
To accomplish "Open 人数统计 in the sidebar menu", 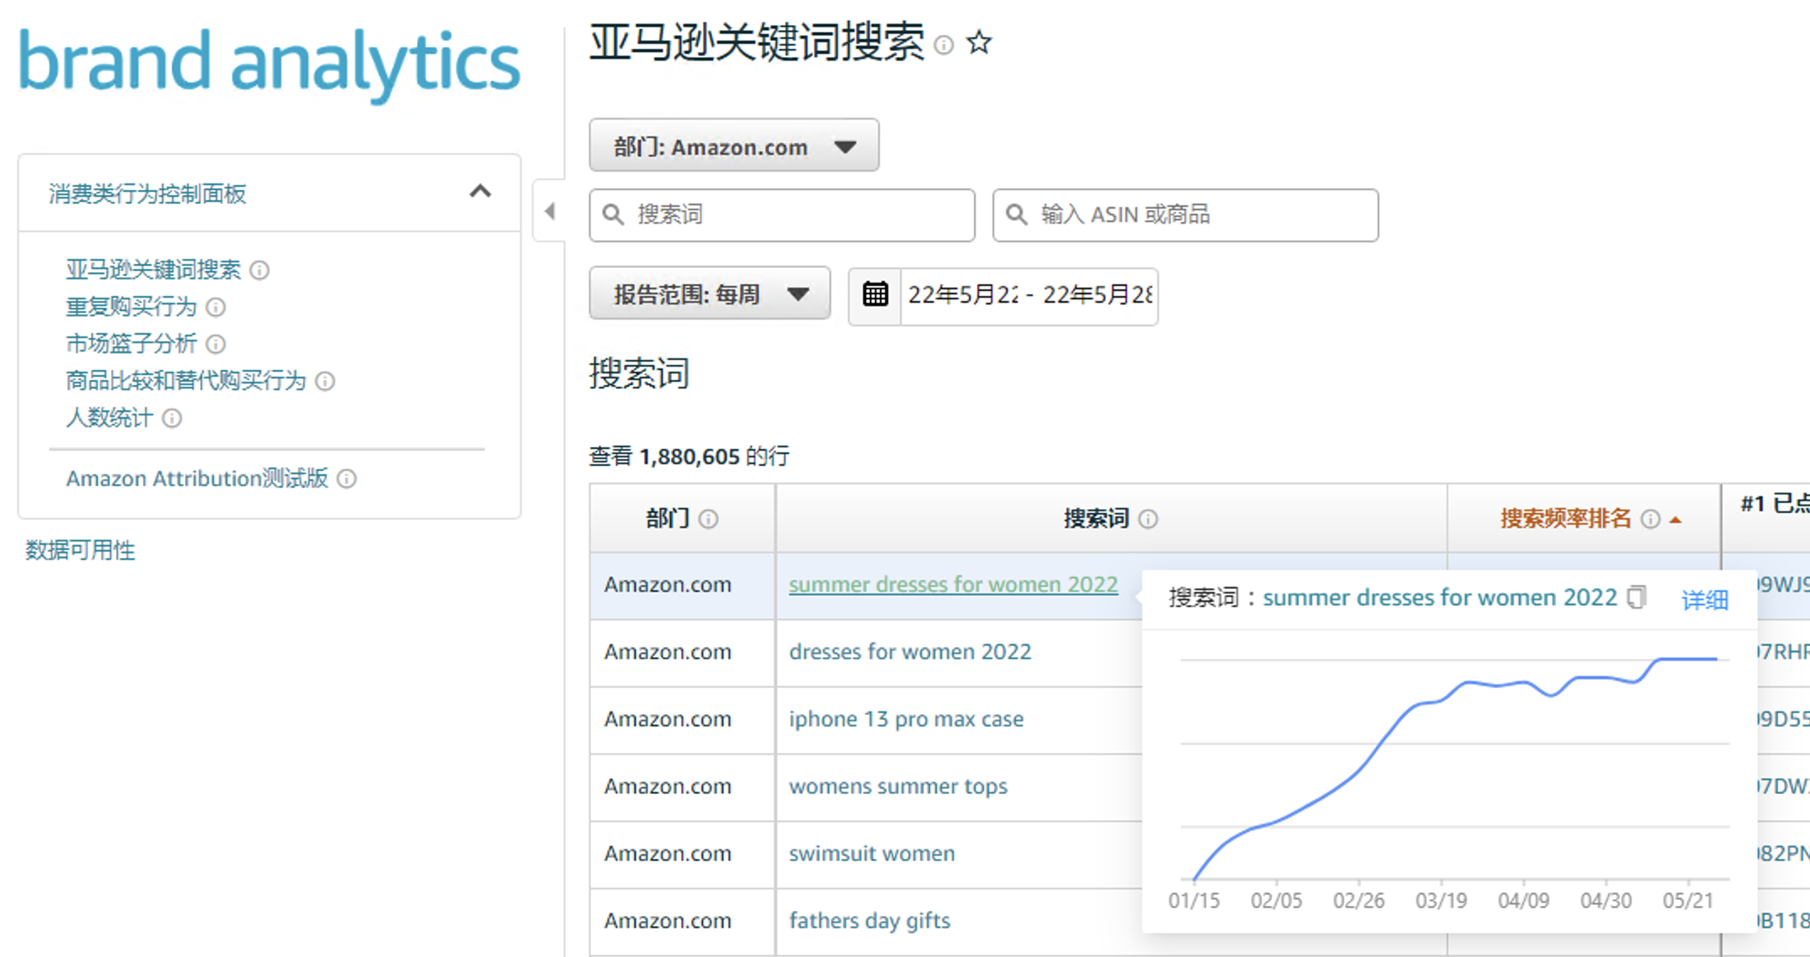I will coord(109,418).
